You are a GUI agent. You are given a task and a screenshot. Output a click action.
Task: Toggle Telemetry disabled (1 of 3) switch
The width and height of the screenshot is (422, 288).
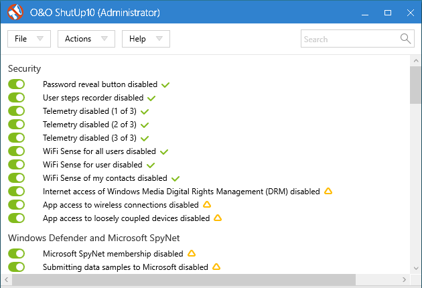17,111
